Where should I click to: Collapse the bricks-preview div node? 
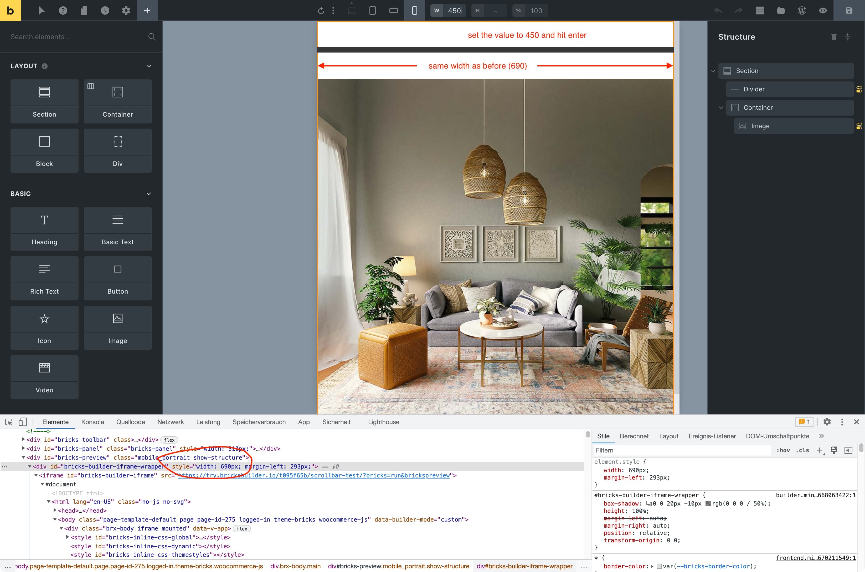click(x=23, y=457)
